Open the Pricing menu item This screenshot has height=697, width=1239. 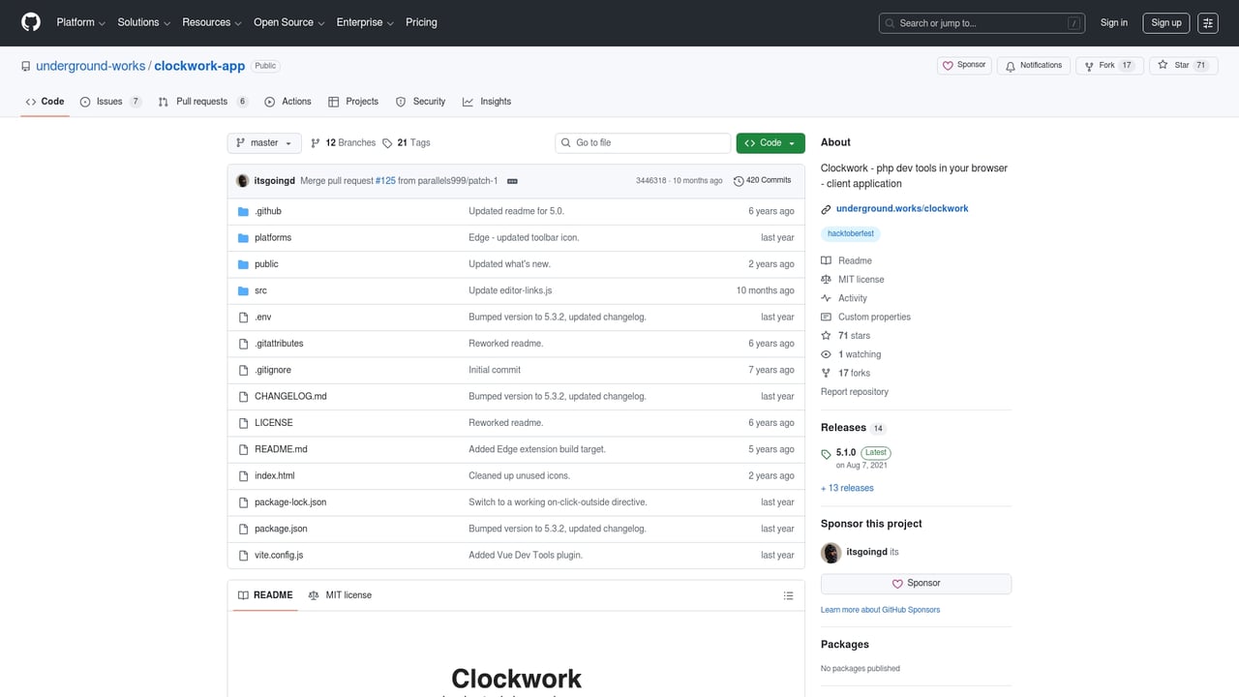click(421, 22)
